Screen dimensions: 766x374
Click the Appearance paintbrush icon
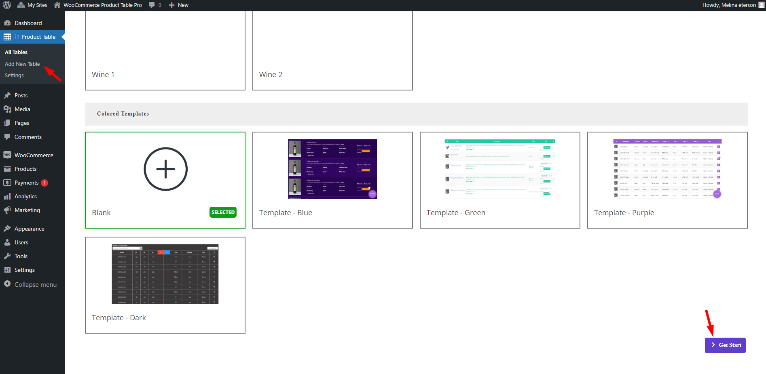(7, 229)
